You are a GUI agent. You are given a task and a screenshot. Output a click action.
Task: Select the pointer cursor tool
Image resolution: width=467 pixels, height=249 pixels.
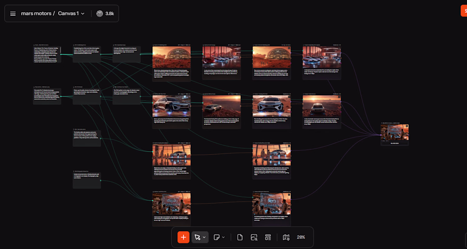(x=197, y=237)
